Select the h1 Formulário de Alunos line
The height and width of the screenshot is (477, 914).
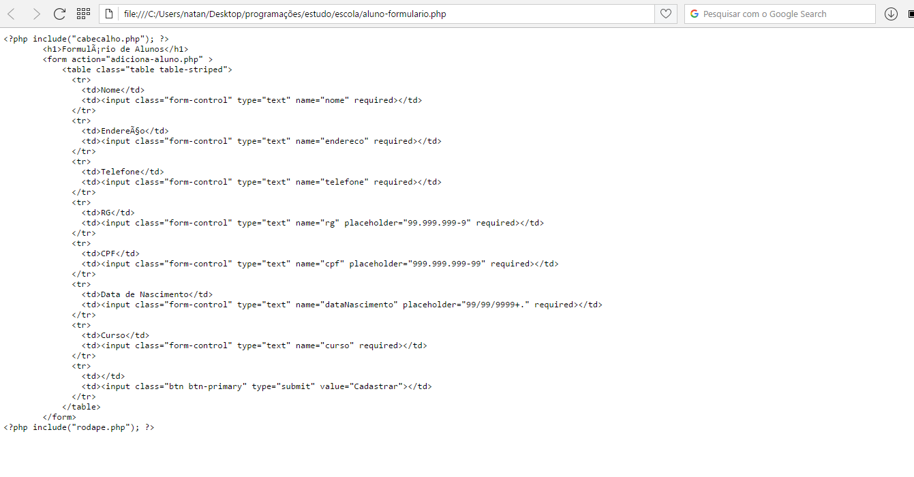[115, 49]
